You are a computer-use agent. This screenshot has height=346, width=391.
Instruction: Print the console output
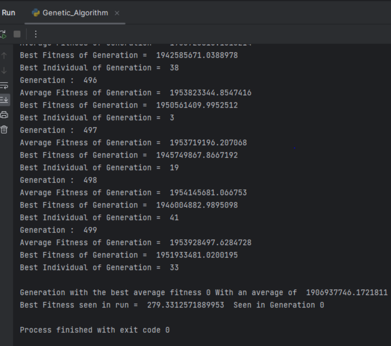[x=4, y=114]
